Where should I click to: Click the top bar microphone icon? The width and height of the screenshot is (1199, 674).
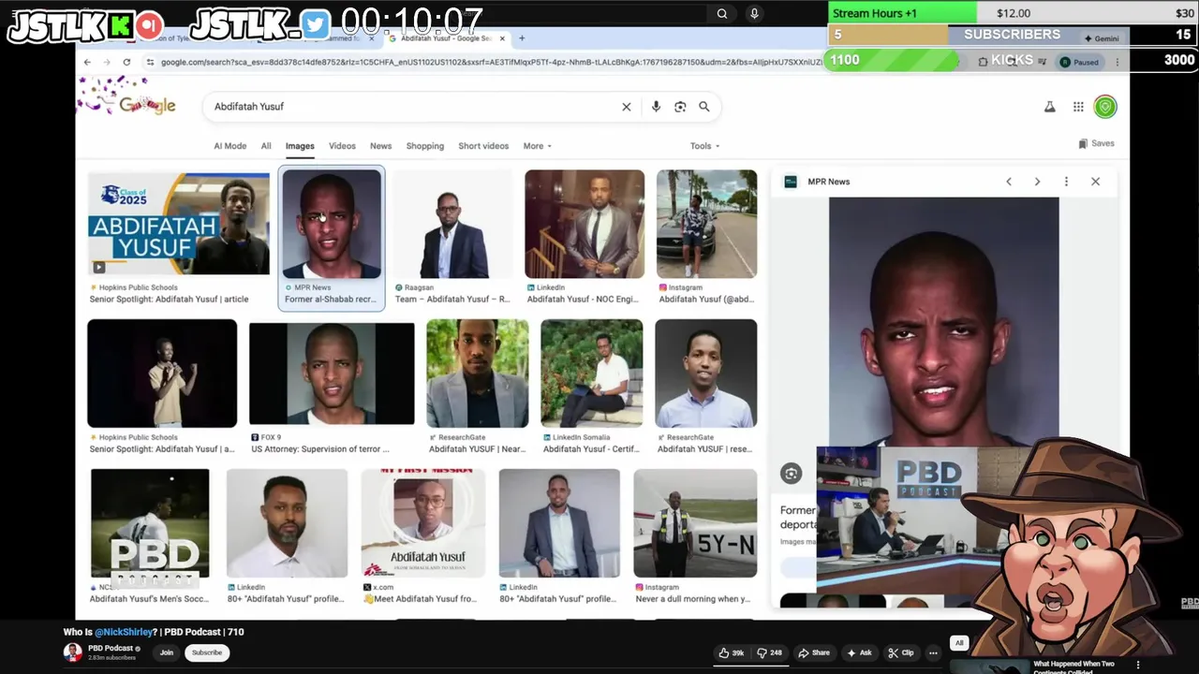pos(754,14)
